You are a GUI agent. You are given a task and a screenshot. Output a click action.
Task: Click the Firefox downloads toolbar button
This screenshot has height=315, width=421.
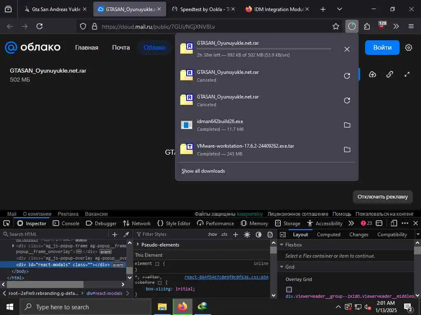pos(352,26)
